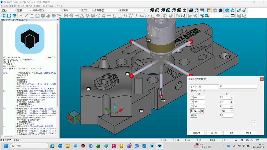Open the color palette icon
This screenshot has width=267, height=150.
click(209, 10)
